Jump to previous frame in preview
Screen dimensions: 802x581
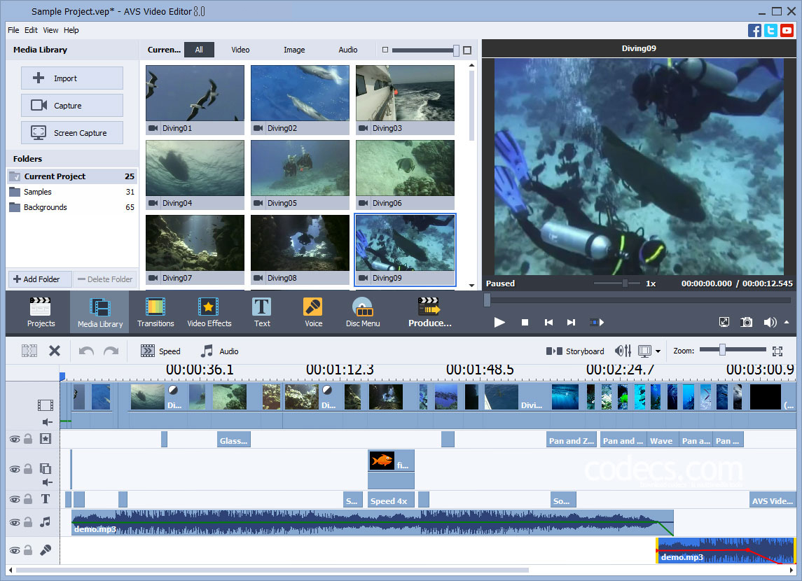[548, 323]
